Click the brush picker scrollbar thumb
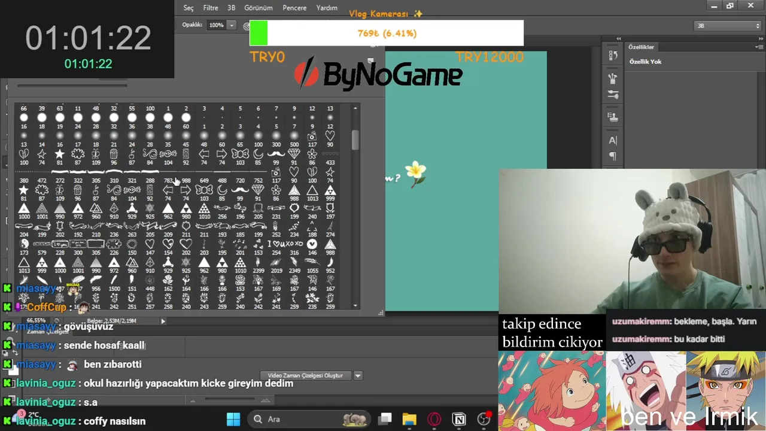This screenshot has width=766, height=431. (x=355, y=140)
